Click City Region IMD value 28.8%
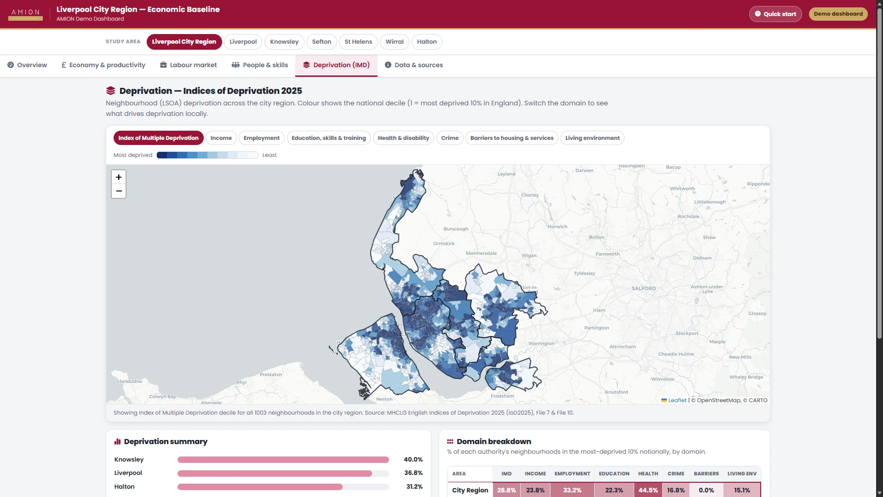 506,490
